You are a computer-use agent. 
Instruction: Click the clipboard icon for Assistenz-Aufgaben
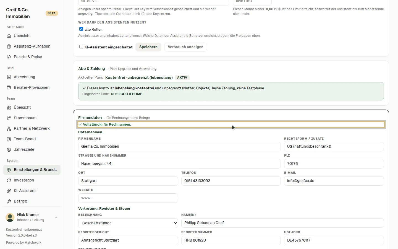click(x=9, y=46)
